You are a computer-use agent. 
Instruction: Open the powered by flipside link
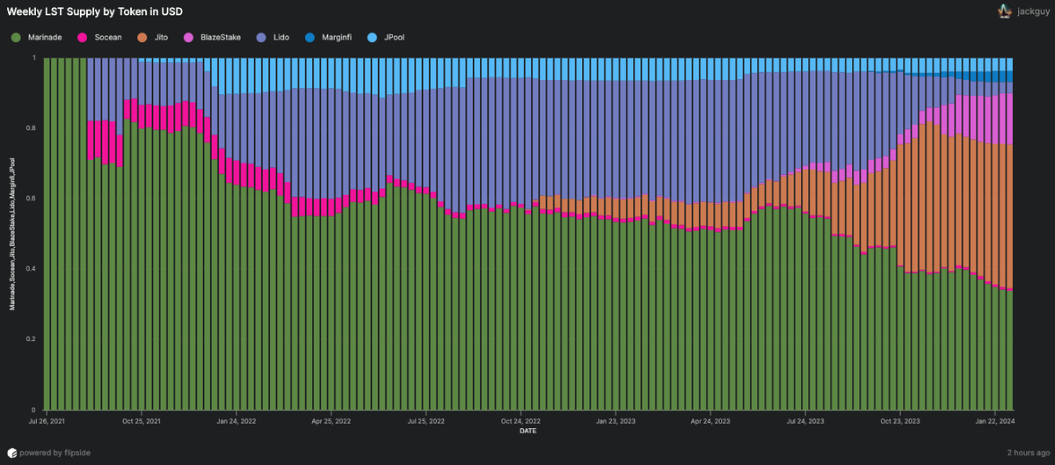(56, 453)
